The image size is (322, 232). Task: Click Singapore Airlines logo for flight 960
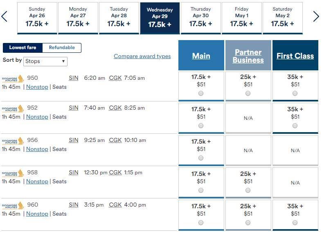tap(13, 205)
